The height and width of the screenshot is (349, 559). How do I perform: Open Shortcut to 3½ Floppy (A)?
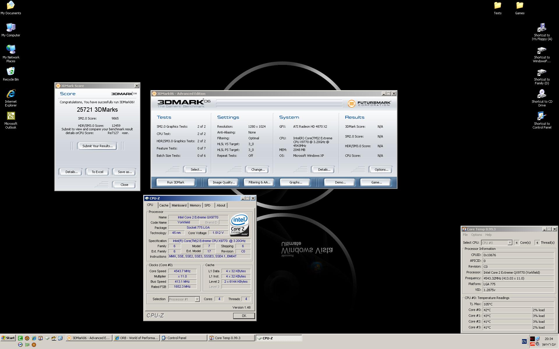point(542,32)
